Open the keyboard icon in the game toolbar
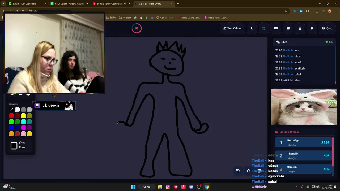Viewport: 340px width, 191px height. tap(276, 28)
